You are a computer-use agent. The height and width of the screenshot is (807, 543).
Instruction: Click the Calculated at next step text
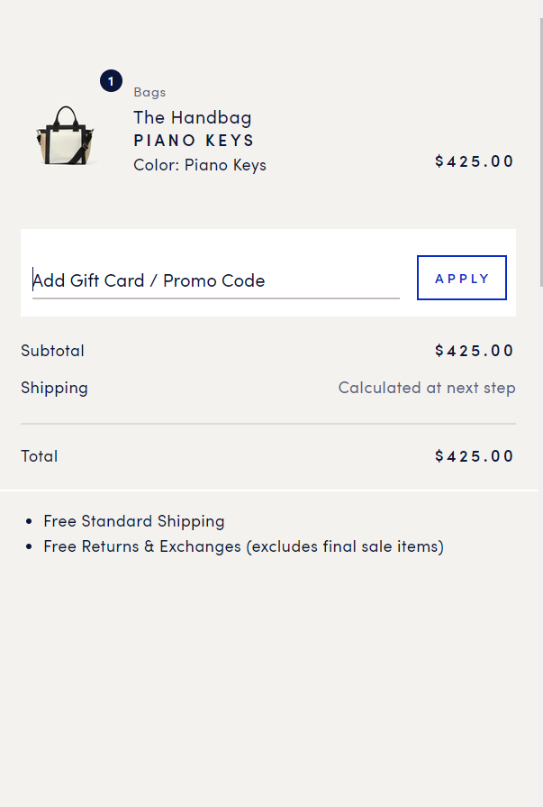coord(426,388)
